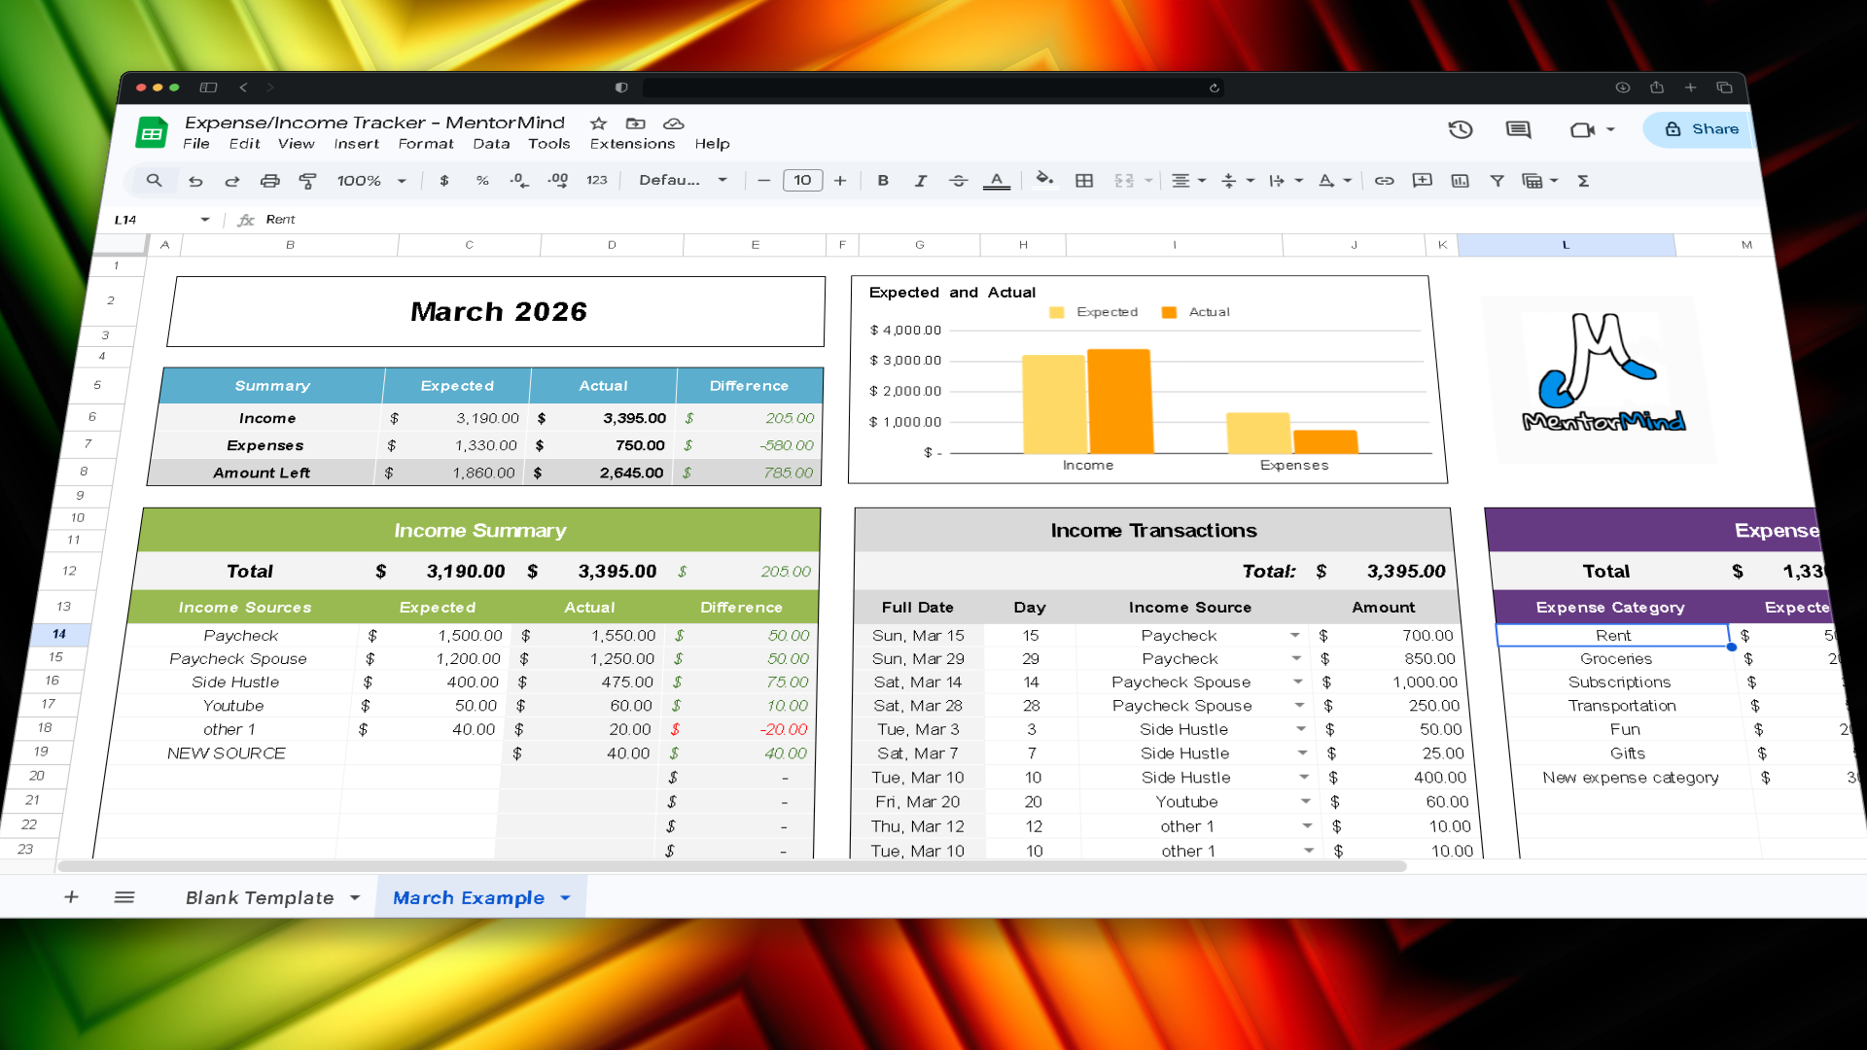The height and width of the screenshot is (1050, 1867).
Task: Open the toolbar search menus magnifier
Action: click(154, 181)
